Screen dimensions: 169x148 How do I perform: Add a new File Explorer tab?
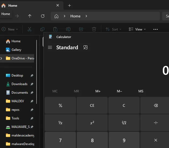[70, 5]
